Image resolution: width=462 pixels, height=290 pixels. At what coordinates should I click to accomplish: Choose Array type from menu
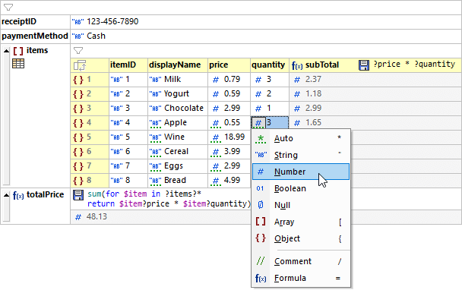point(301,222)
